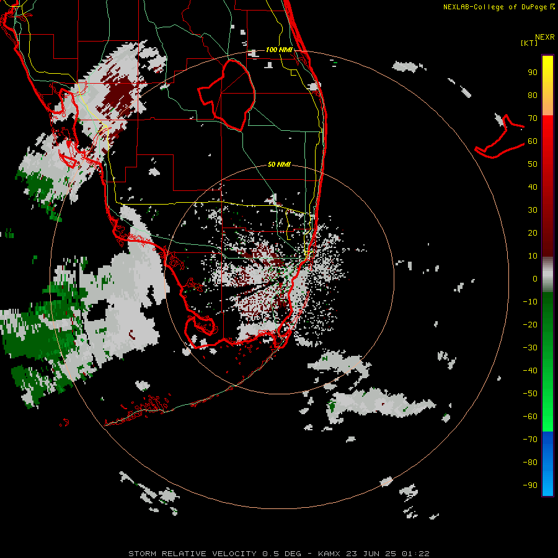
Task: Click the positive 70 kt scale value
Action: (x=533, y=118)
